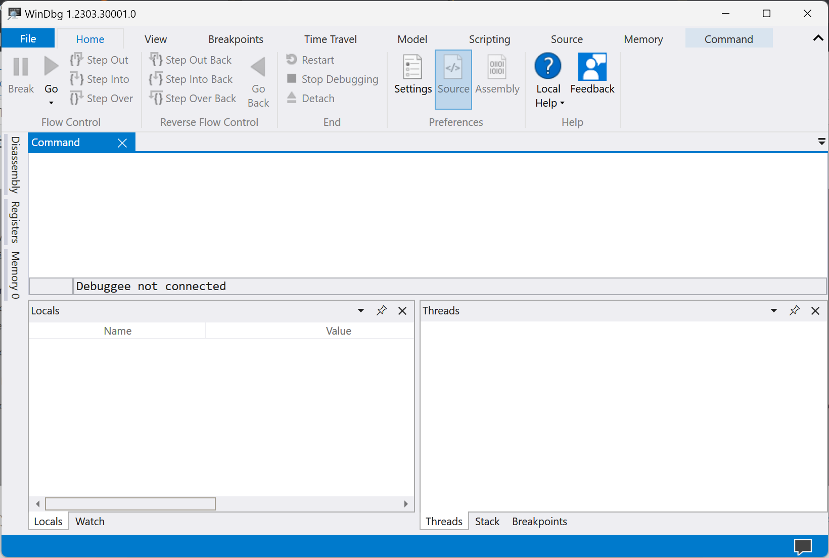829x558 pixels.
Task: Open the Command ribbon tab
Action: (728, 39)
